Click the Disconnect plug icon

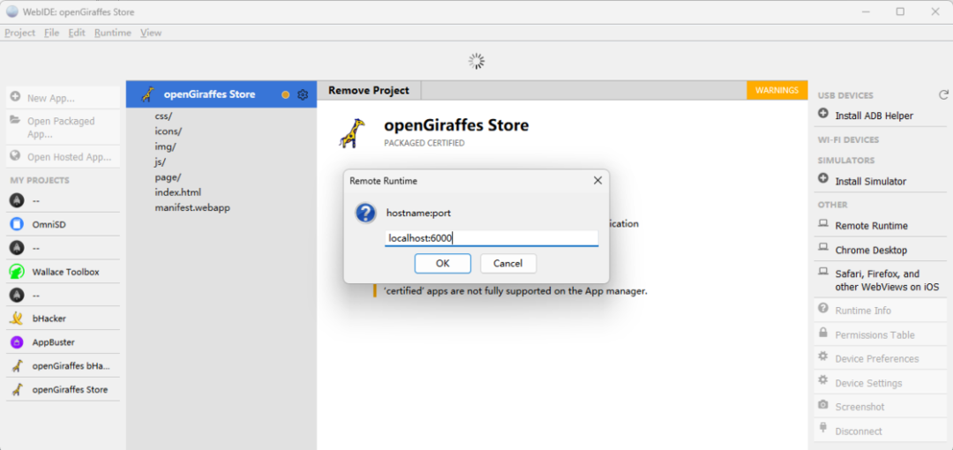(x=823, y=427)
